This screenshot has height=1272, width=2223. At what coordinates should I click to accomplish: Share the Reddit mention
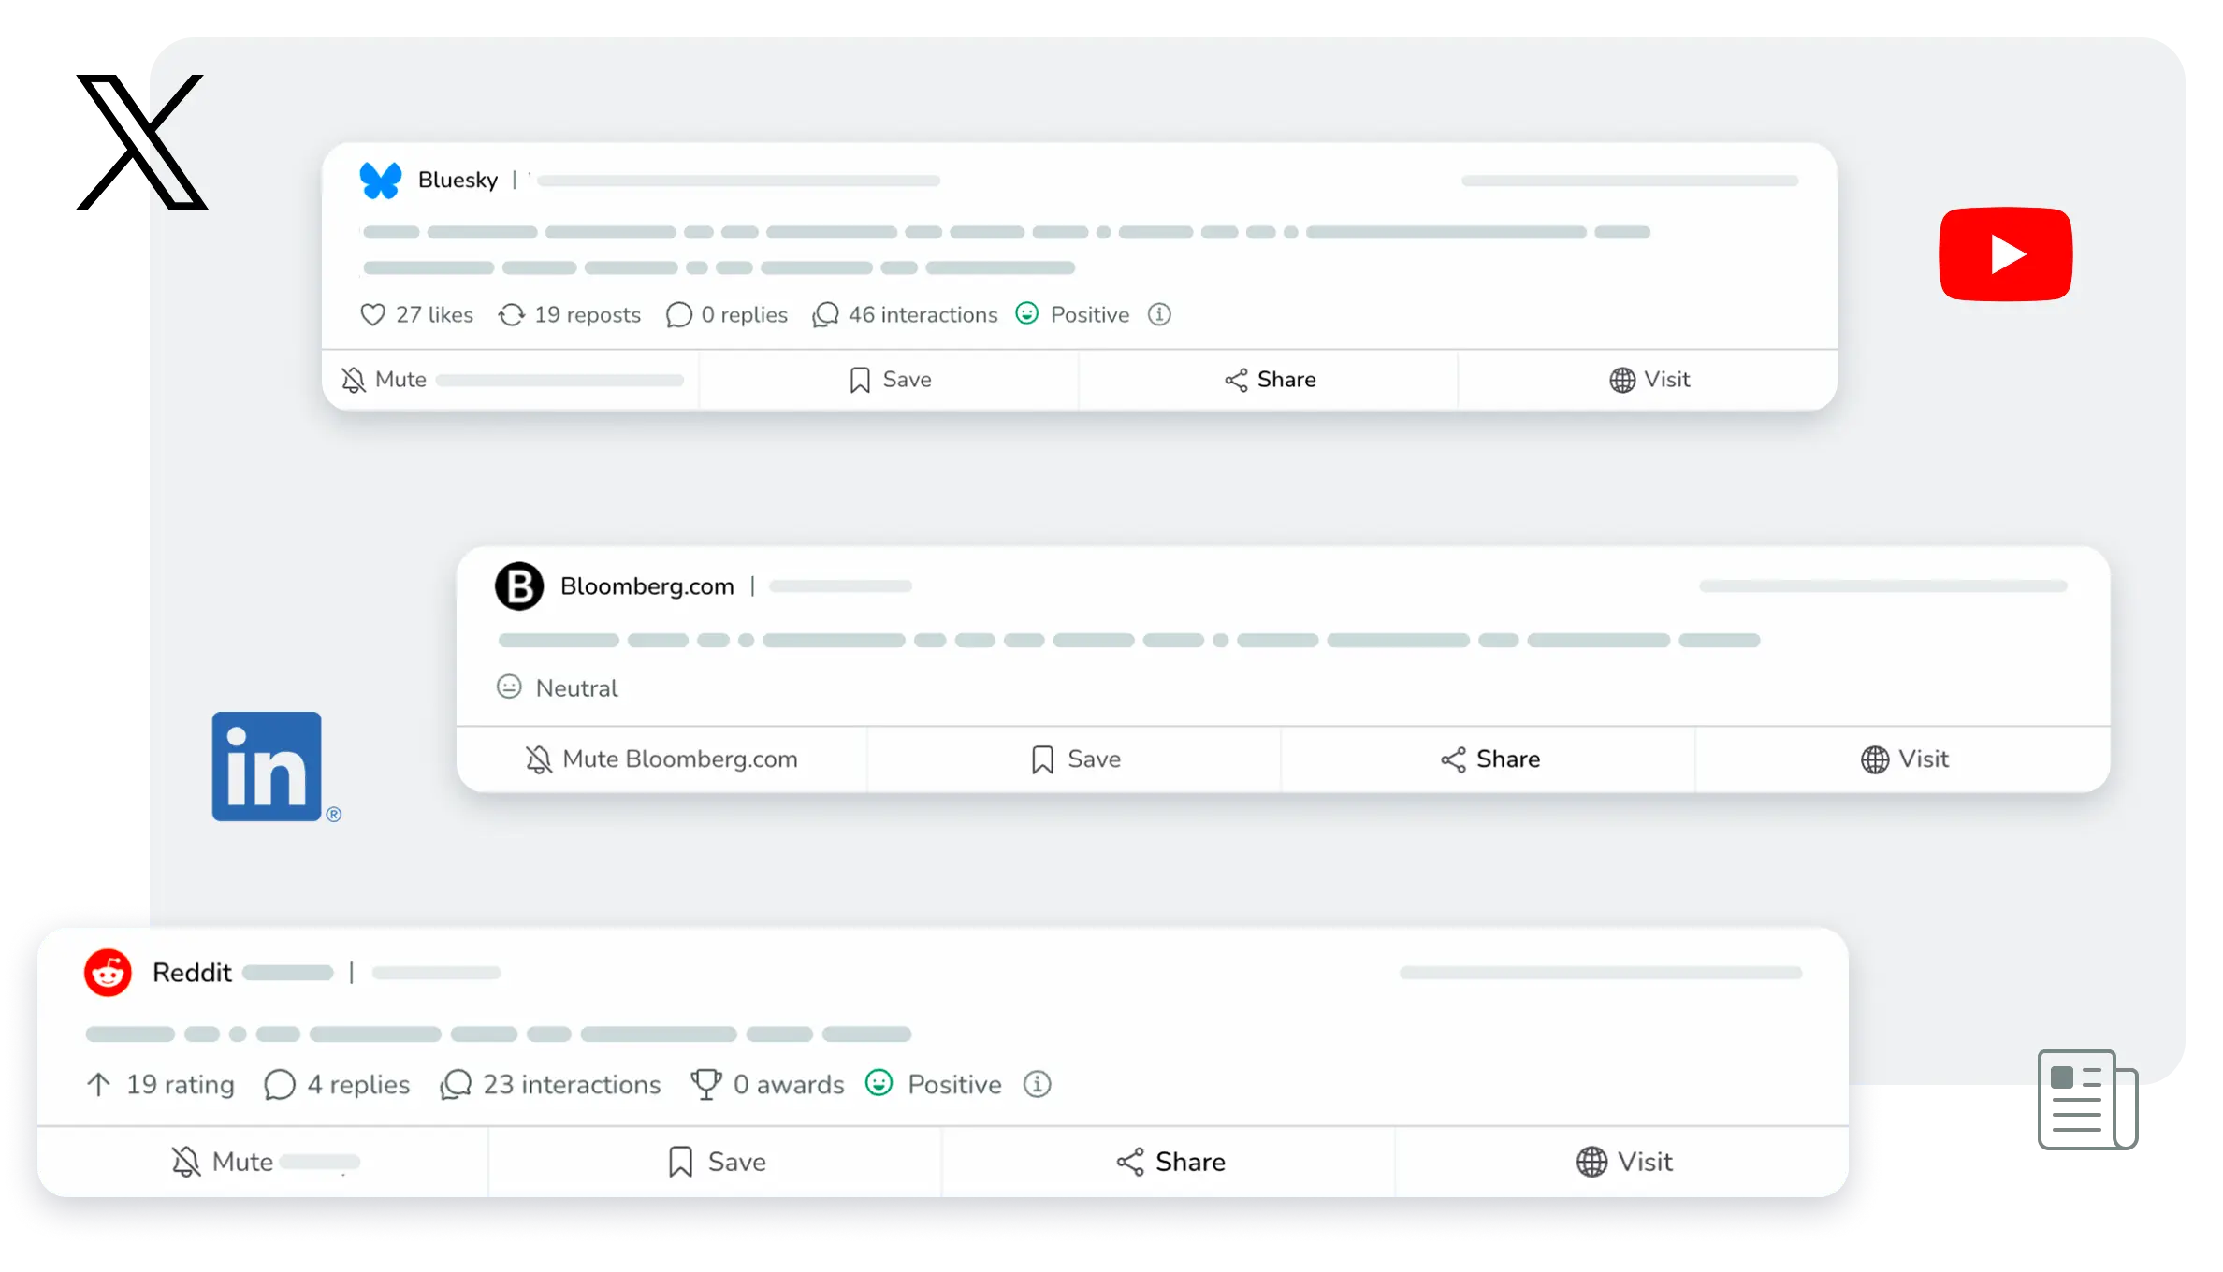(1170, 1162)
